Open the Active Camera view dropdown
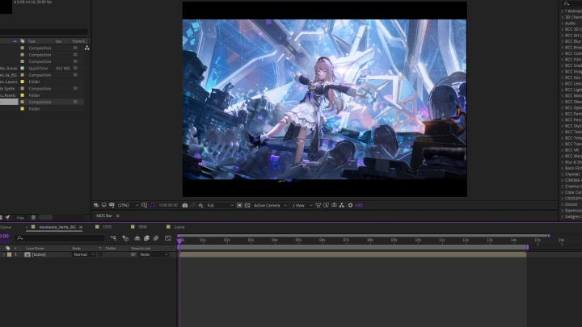Image resolution: width=582 pixels, height=327 pixels. coord(270,205)
